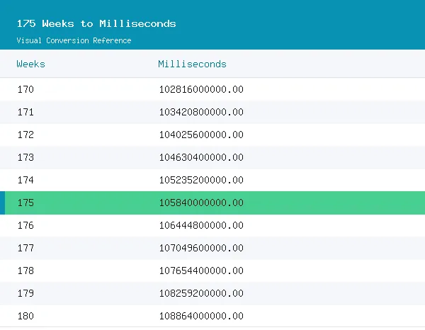Select the weeks cell '170'
Viewport: 425px width, 330px height.
point(25,89)
